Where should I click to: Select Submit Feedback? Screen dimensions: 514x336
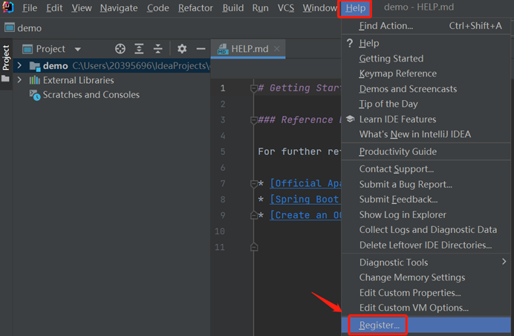(426, 200)
